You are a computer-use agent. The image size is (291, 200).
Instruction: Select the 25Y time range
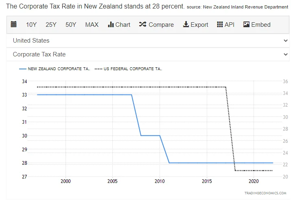(x=51, y=24)
